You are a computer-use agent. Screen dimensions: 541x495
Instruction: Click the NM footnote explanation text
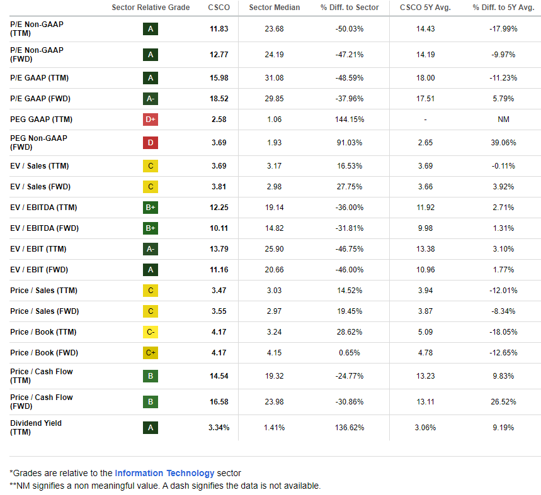tap(165, 486)
